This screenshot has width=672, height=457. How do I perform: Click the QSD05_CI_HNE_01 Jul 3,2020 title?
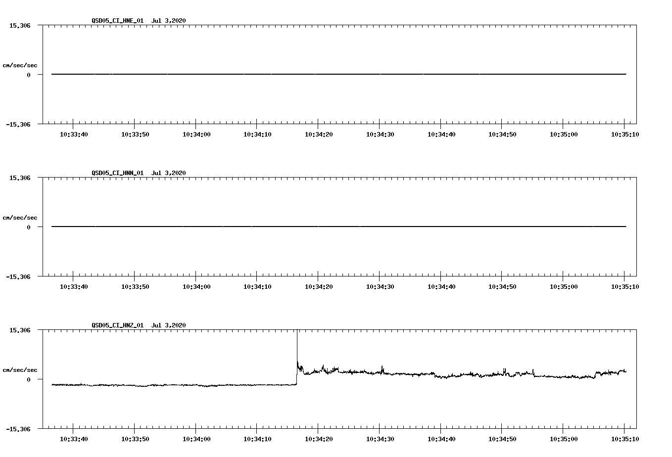click(x=139, y=21)
